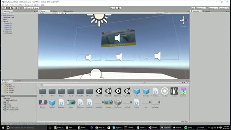Toggle 2D view in Scene toolbar
This screenshot has width=231, height=130.
coord(56,13)
